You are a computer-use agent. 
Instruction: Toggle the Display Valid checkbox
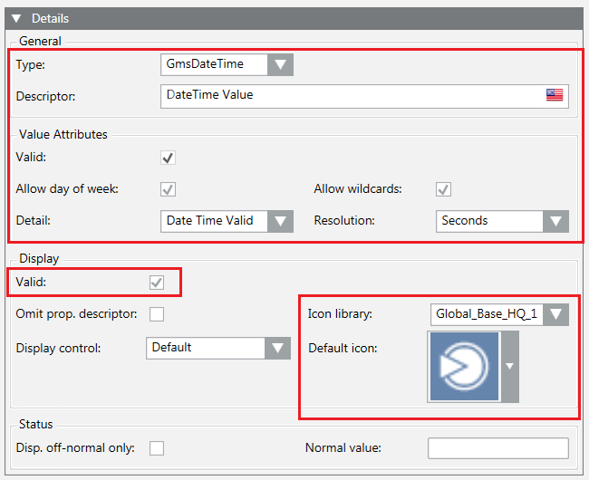coord(157,283)
